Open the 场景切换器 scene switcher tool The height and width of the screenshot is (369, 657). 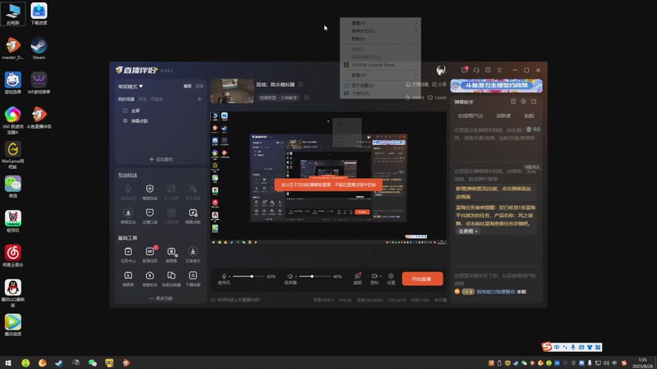tap(172, 279)
